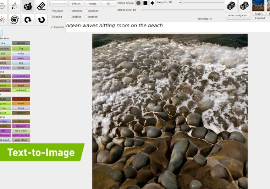Screen dimensions: 270x189
Task: Choose the square stroke shape
Action: pos(145,3)
